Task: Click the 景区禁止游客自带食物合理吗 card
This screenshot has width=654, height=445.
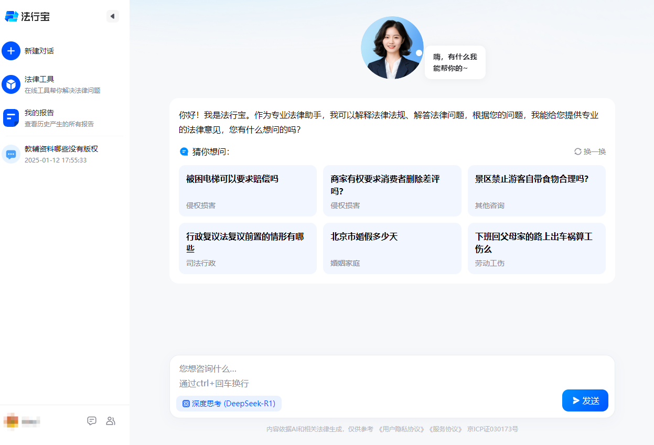Action: click(536, 190)
